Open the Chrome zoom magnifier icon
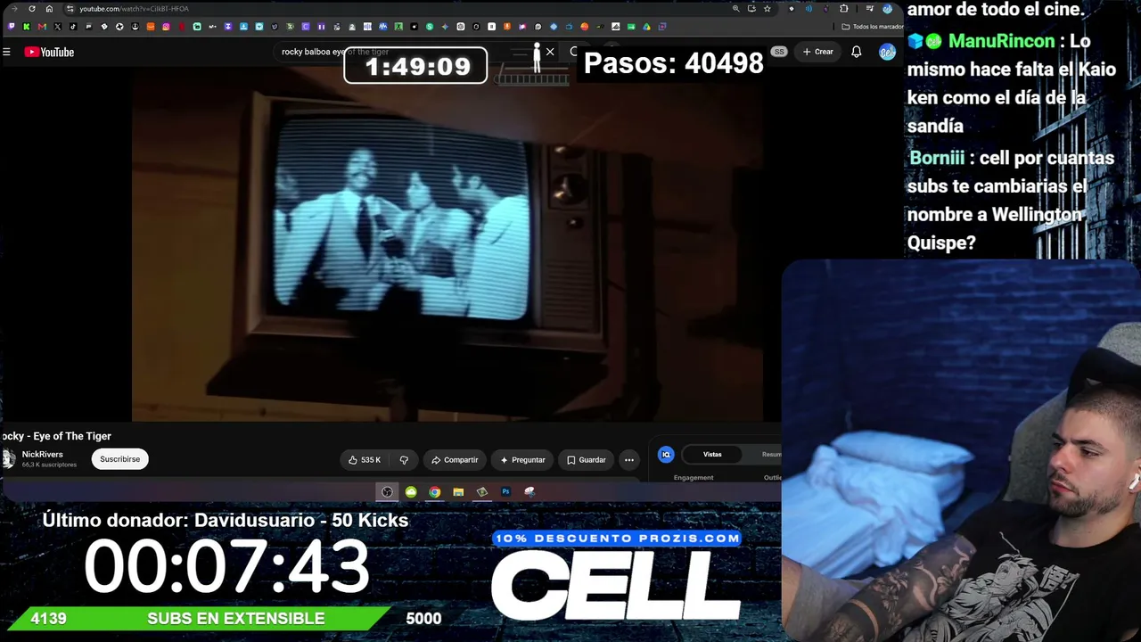This screenshot has width=1141, height=642. [735, 9]
